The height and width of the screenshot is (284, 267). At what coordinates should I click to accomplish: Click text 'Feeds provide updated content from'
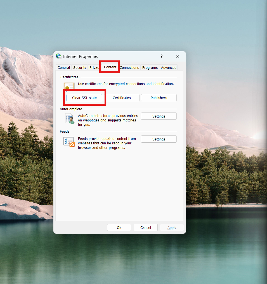tap(107, 139)
